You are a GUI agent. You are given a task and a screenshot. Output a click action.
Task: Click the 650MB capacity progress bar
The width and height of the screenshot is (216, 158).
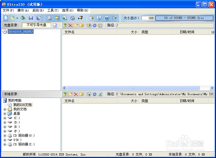[184, 18]
